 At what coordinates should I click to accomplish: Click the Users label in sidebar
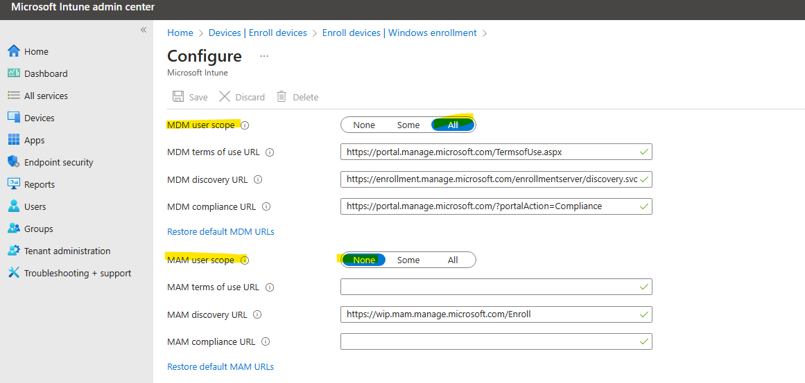pos(35,206)
